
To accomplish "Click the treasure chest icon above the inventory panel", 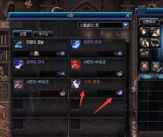I will click(142, 10).
